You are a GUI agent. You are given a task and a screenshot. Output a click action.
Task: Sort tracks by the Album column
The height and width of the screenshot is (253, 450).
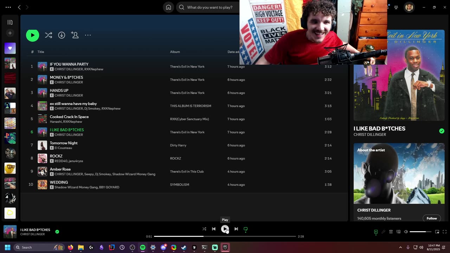[175, 52]
